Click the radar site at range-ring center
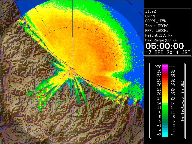This screenshot has width=192, height=144. 72,72
